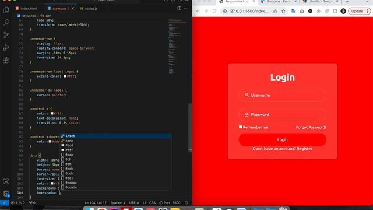Close the style.css tab

[73, 8]
